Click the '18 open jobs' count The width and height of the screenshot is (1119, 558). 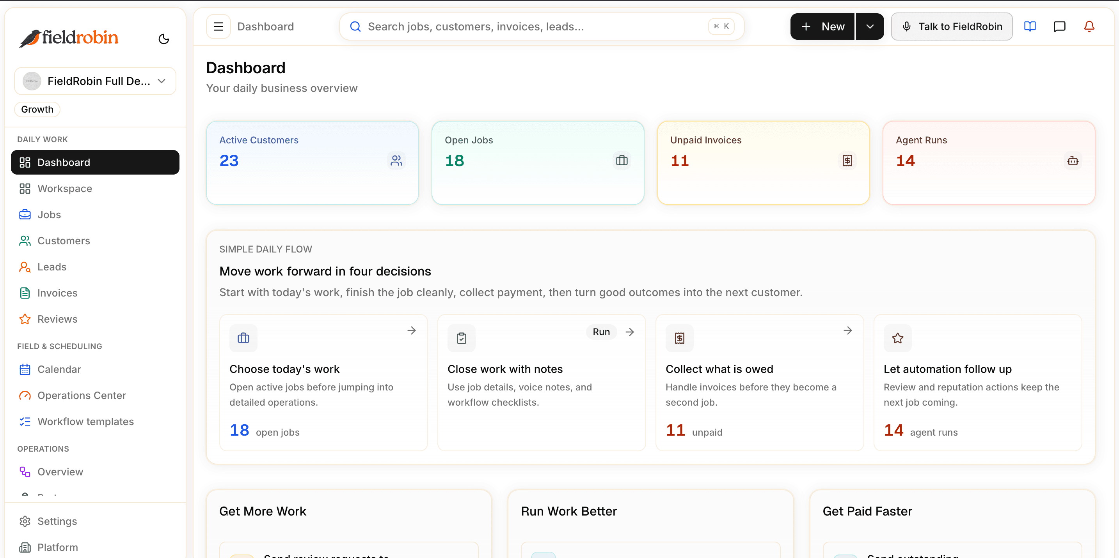pos(265,431)
